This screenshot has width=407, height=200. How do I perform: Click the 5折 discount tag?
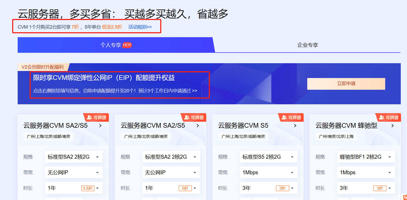pos(185,188)
